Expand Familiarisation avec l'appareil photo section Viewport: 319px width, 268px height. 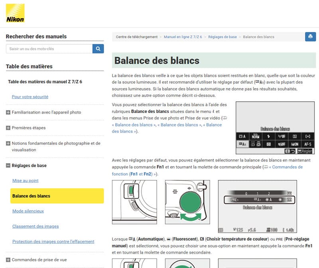8,112
